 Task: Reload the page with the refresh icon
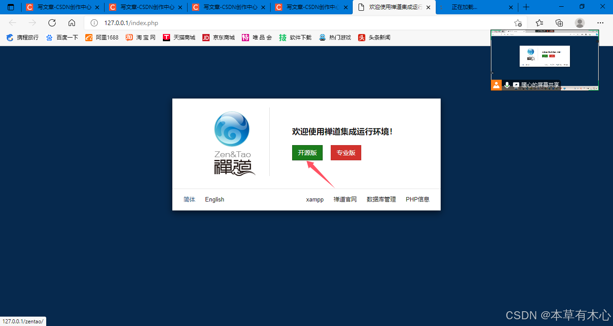[52, 23]
